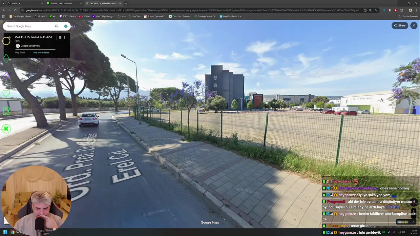Screen dimensions: 420x236
Task: Open the zoom magnifier icon in address bar
Action: [370, 10]
